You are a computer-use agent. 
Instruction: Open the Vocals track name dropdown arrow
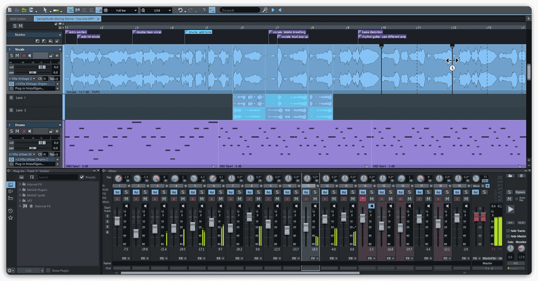click(x=60, y=49)
